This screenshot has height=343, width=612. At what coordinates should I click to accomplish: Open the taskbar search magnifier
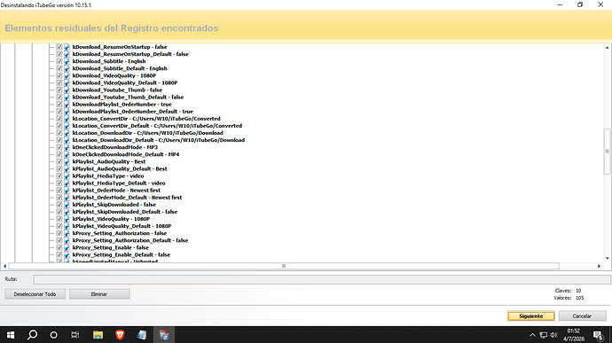33,335
